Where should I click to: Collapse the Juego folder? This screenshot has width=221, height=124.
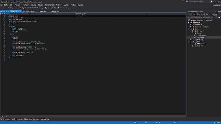pos(193,33)
